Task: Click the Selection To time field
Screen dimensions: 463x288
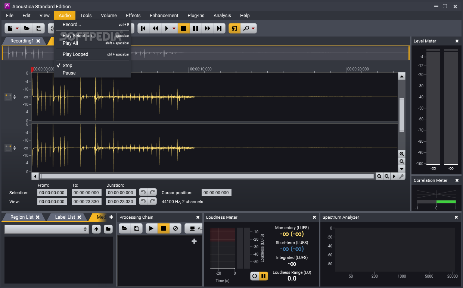Action: [x=87, y=193]
